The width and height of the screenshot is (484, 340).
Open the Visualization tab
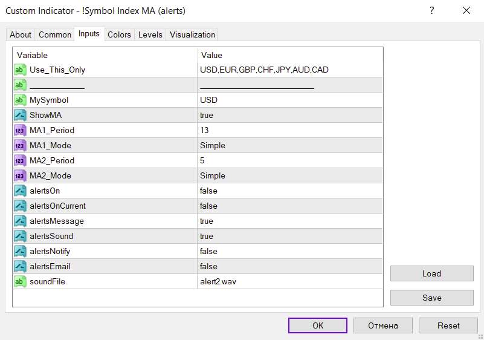click(192, 34)
